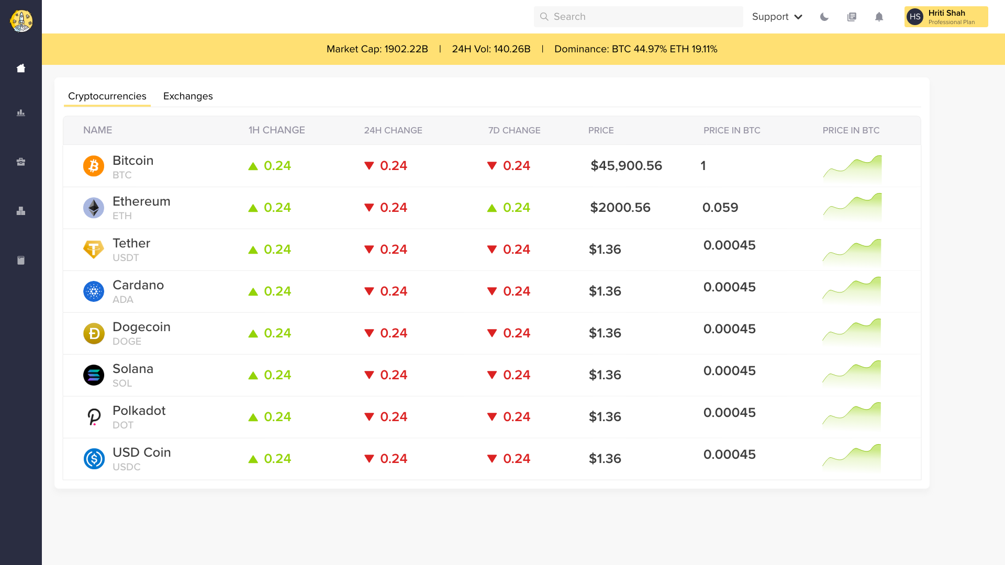Open the bar chart sidebar icon
Viewport: 1005px width, 565px height.
pos(21,113)
